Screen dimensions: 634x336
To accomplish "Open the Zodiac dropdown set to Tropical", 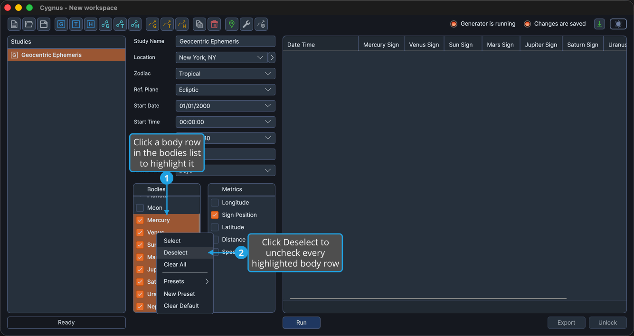I will click(226, 74).
